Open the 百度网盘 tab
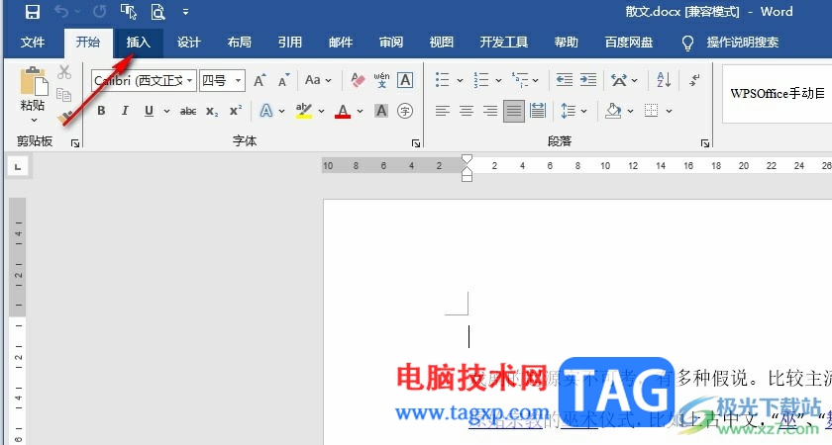The width and height of the screenshot is (832, 445). click(x=629, y=43)
